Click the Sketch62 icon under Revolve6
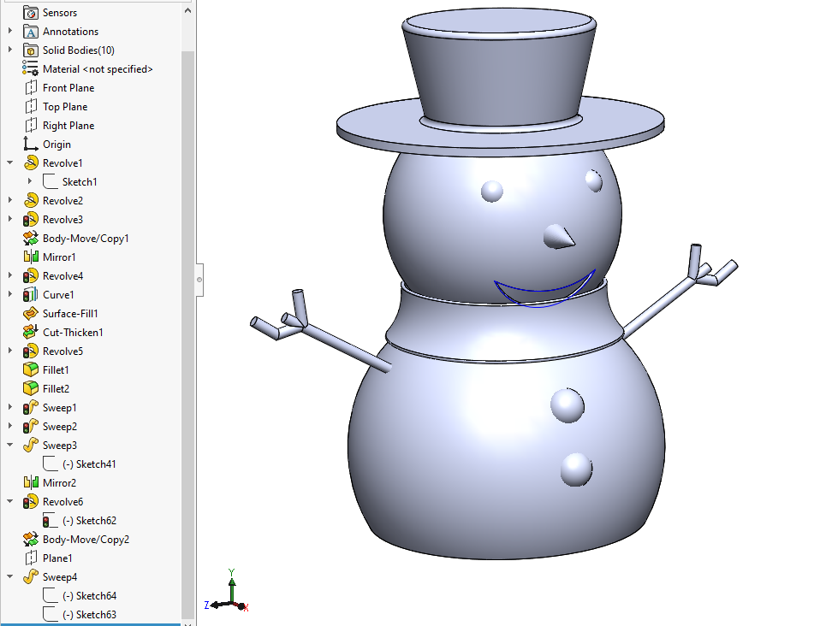 point(51,521)
